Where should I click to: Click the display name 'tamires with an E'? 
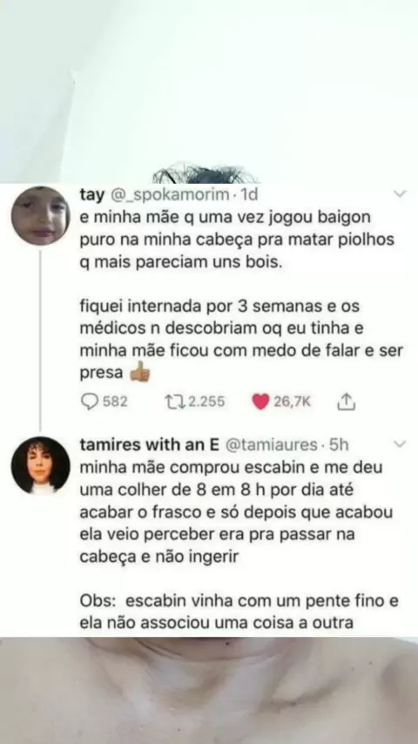tap(149, 444)
